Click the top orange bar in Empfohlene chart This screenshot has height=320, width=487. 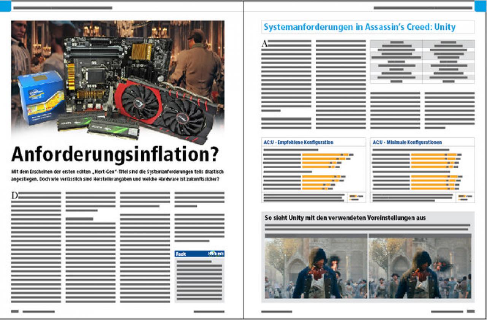point(326,155)
